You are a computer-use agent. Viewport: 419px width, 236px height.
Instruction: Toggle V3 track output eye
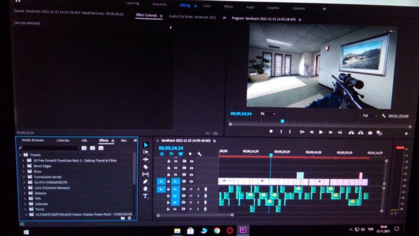(x=192, y=168)
